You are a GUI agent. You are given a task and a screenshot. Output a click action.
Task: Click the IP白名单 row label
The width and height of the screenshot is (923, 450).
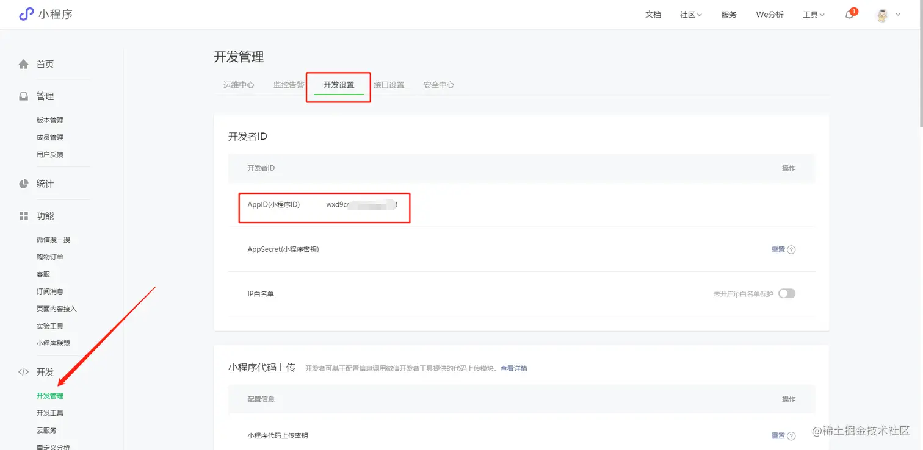pyautogui.click(x=261, y=294)
